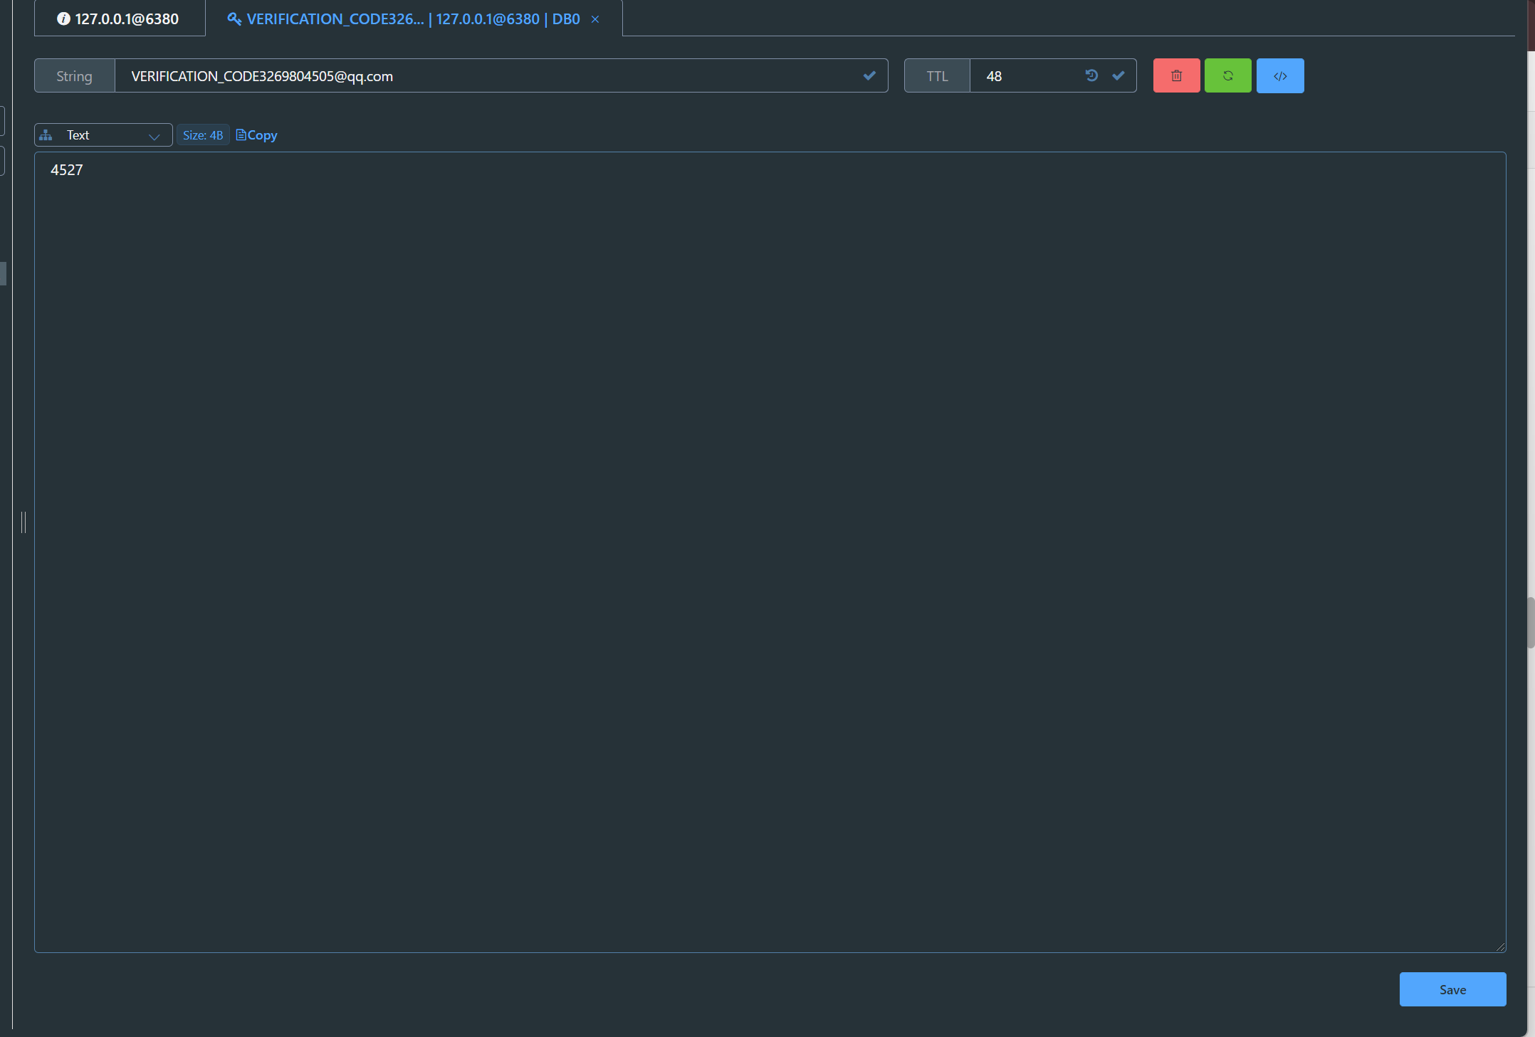1535x1037 pixels.
Task: Click the blue command dump code button
Action: click(1279, 75)
